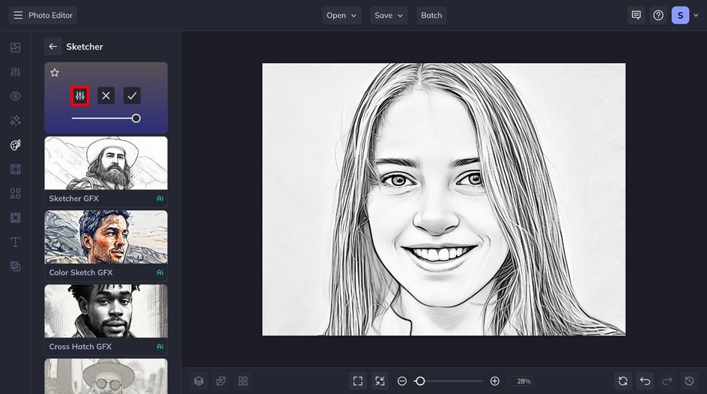Select the Cross Hatch GFX thumbnail
The height and width of the screenshot is (394, 707).
pyautogui.click(x=106, y=311)
